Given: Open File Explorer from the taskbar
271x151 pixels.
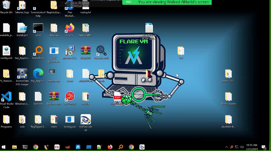Looking at the screenshot, I should coord(14,147).
